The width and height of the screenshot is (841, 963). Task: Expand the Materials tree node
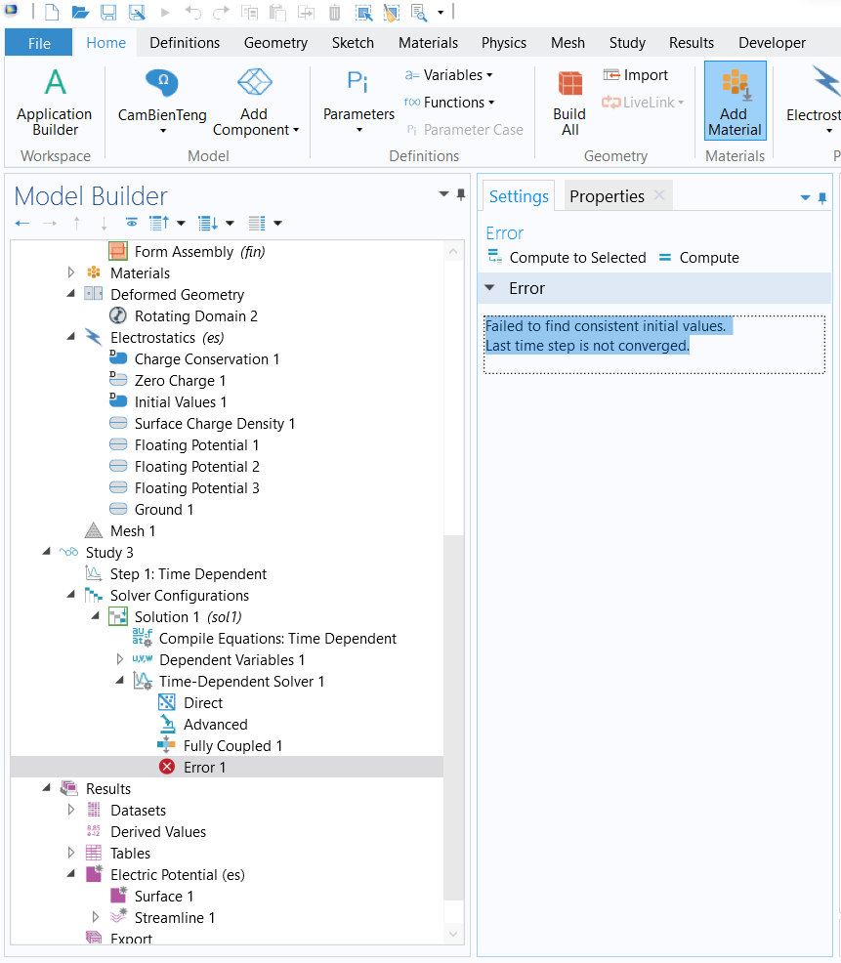coord(71,272)
